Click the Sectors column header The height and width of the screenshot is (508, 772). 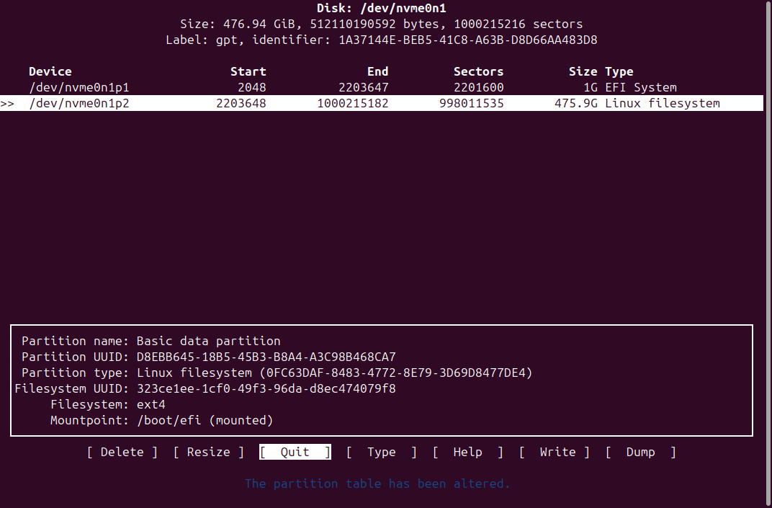pos(478,71)
